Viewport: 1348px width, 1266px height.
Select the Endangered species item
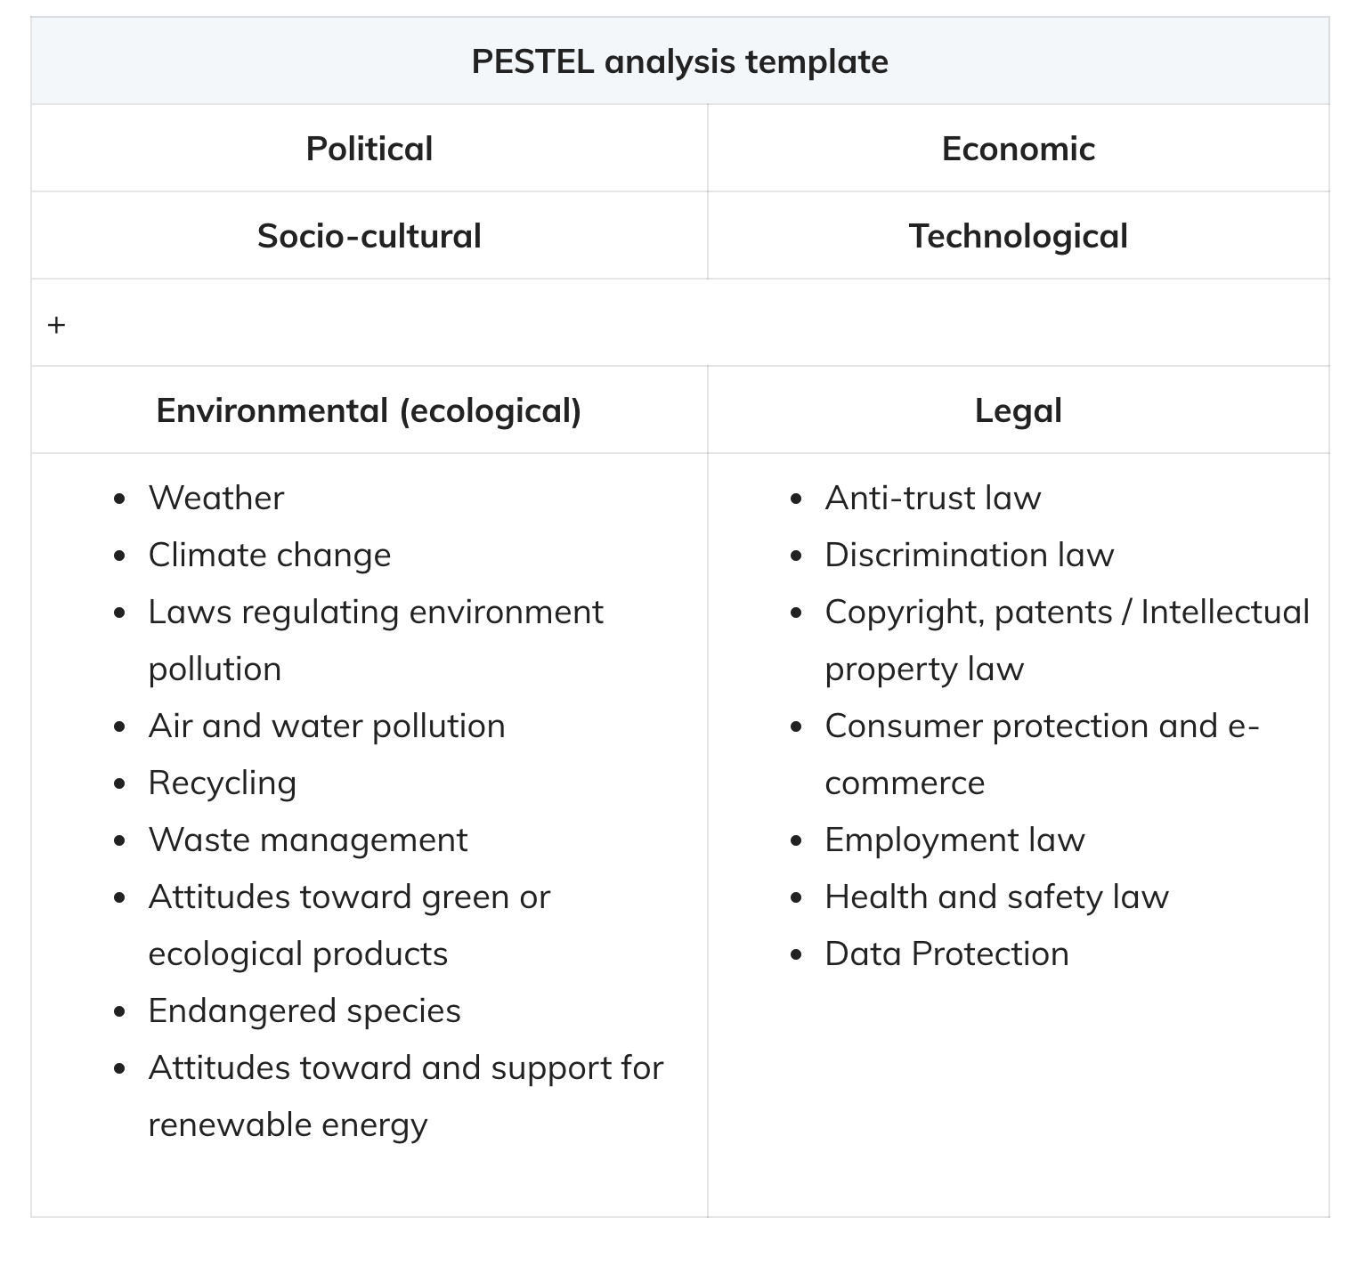coord(305,1010)
